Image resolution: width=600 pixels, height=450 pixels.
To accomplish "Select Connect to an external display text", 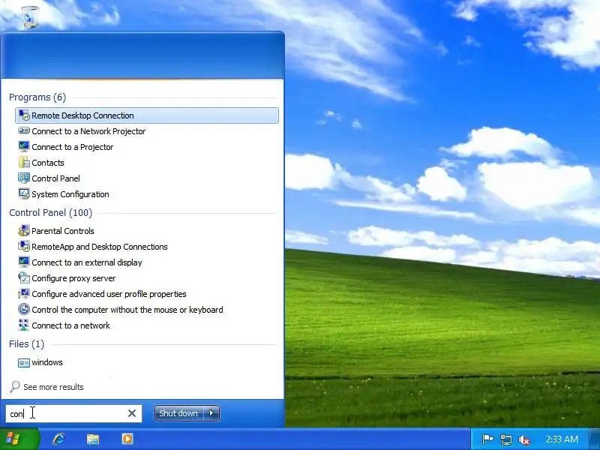I will (x=87, y=262).
